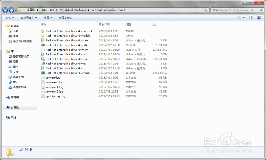Select icon of Red Hat Enterprise Linux 4.nvram
Image resolution: width=266 pixels, height=160 pixels.
click(x=43, y=40)
